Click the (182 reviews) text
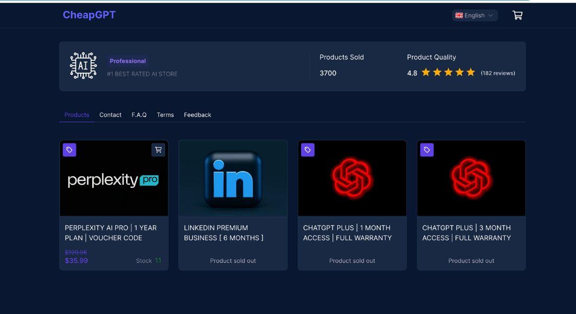The width and height of the screenshot is (576, 314). [498, 73]
